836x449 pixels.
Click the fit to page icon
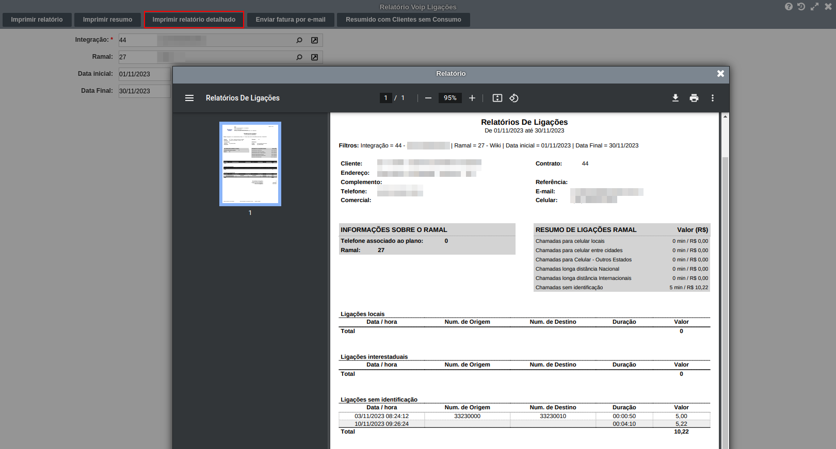point(497,98)
